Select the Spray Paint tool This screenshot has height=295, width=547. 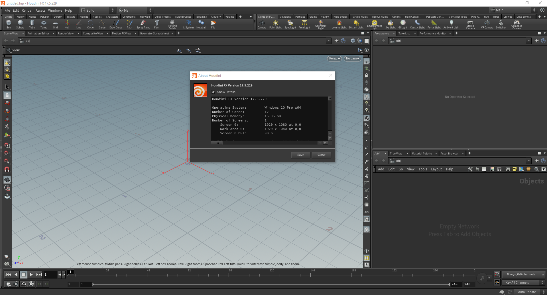tap(143, 24)
